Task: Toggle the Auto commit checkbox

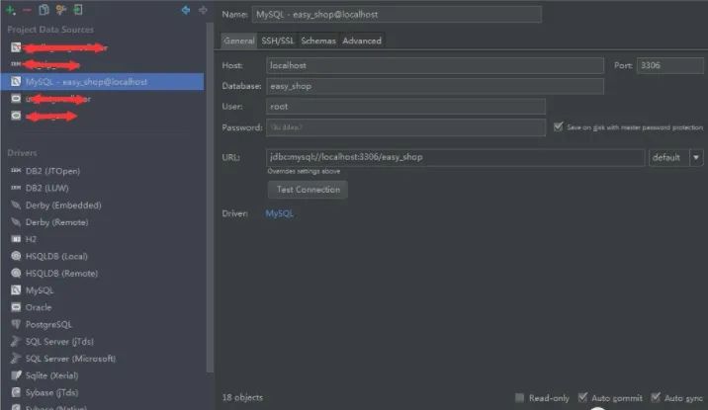Action: (583, 397)
